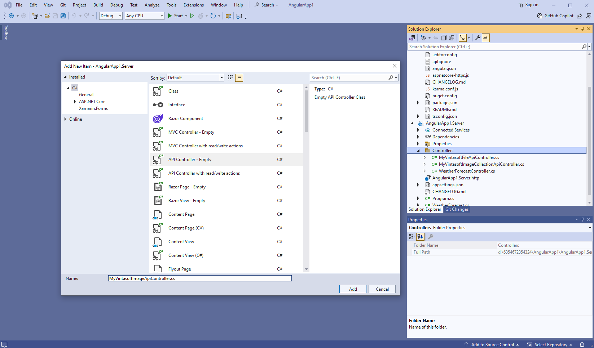Viewport: 594px width, 348px height.
Task: Click the Add button in dialog
Action: pos(353,289)
